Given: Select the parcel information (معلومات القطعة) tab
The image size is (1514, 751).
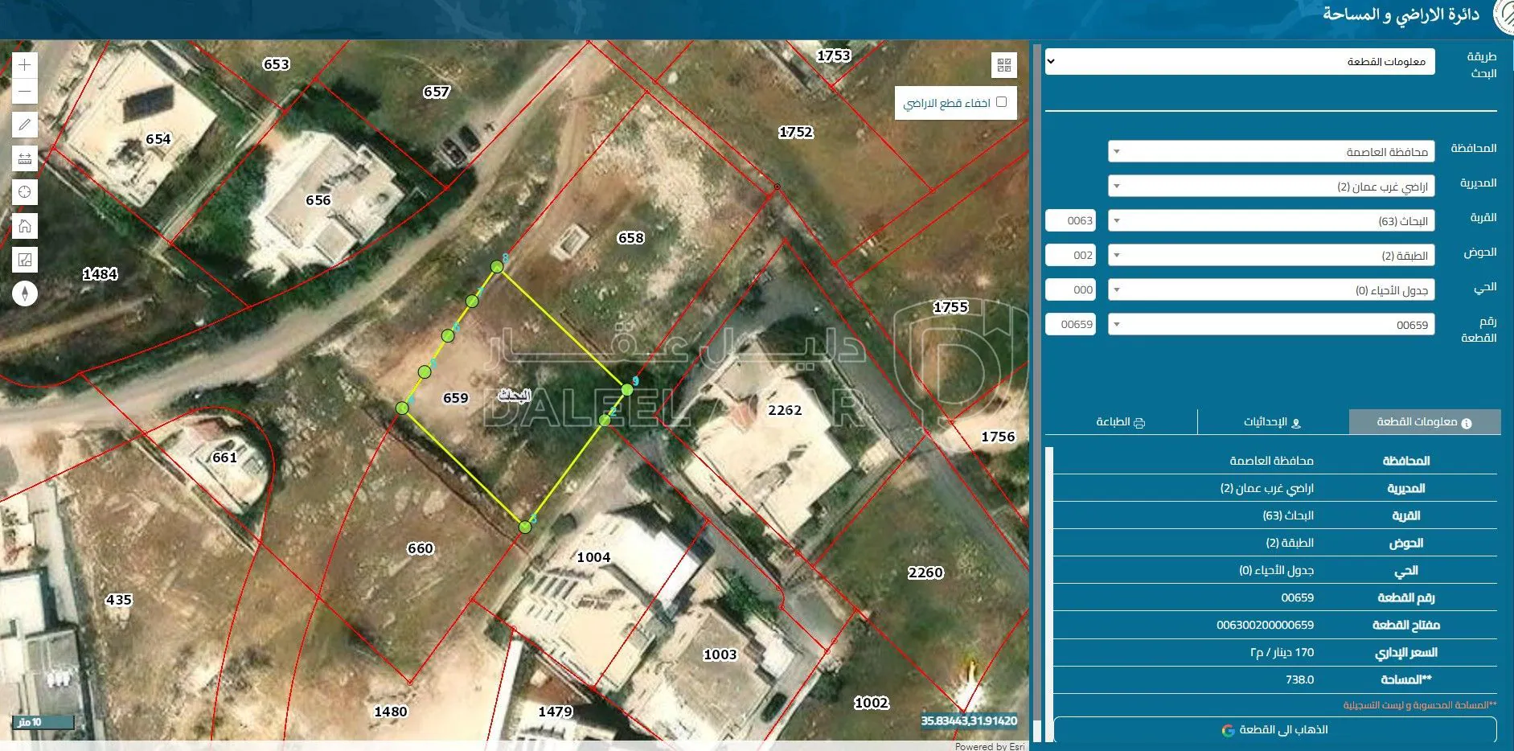Looking at the screenshot, I should (1424, 422).
